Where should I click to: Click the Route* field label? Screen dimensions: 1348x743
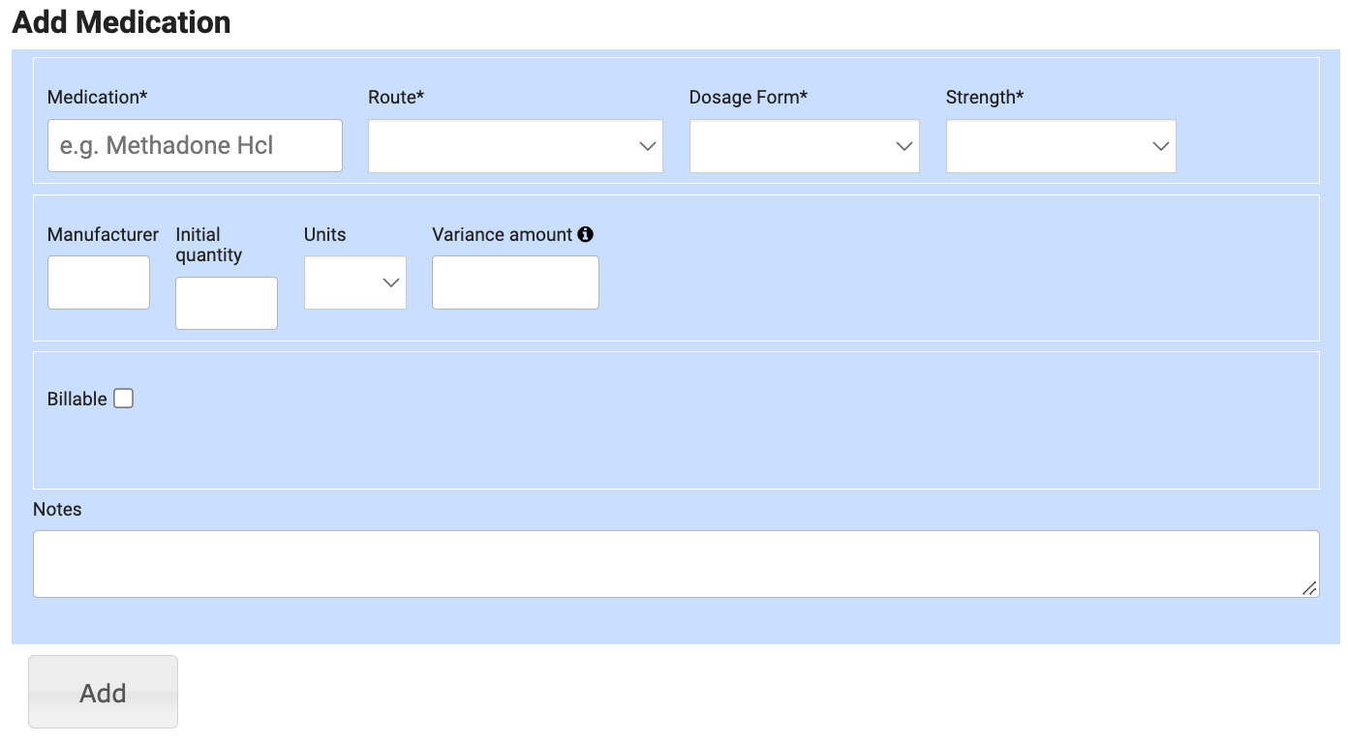pyautogui.click(x=396, y=97)
